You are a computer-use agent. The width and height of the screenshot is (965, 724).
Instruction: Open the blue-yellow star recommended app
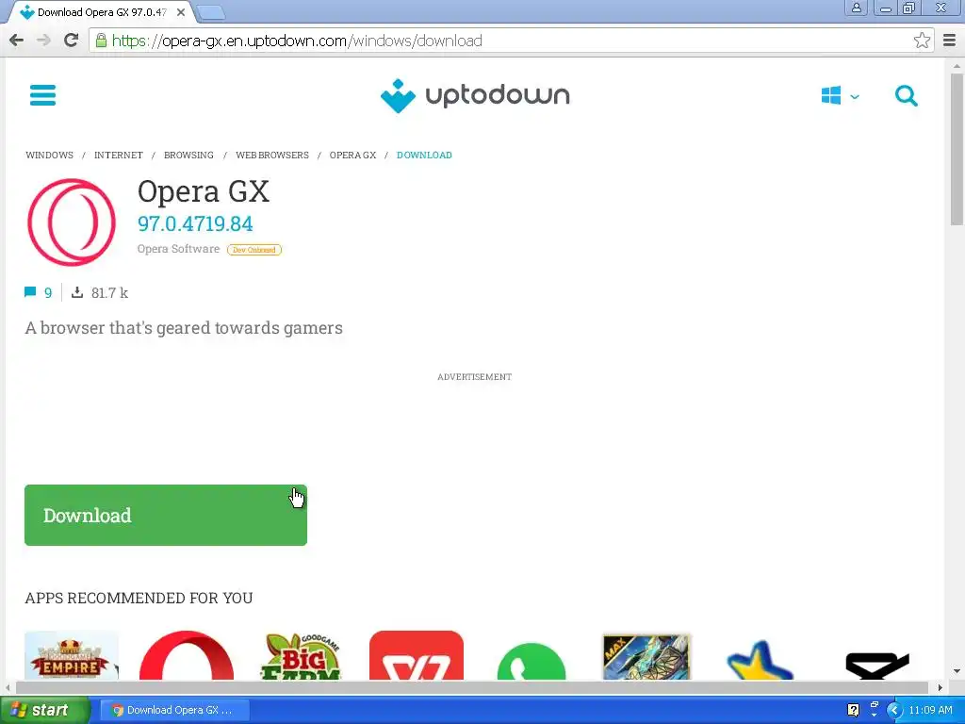pos(761,660)
